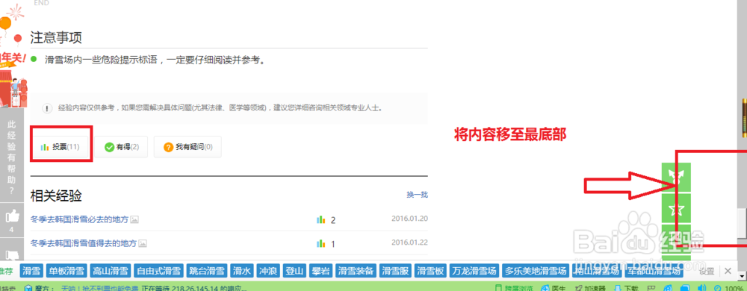Click the image icon after 必去的地方 title
This screenshot has width=747, height=291.
[x=134, y=219]
